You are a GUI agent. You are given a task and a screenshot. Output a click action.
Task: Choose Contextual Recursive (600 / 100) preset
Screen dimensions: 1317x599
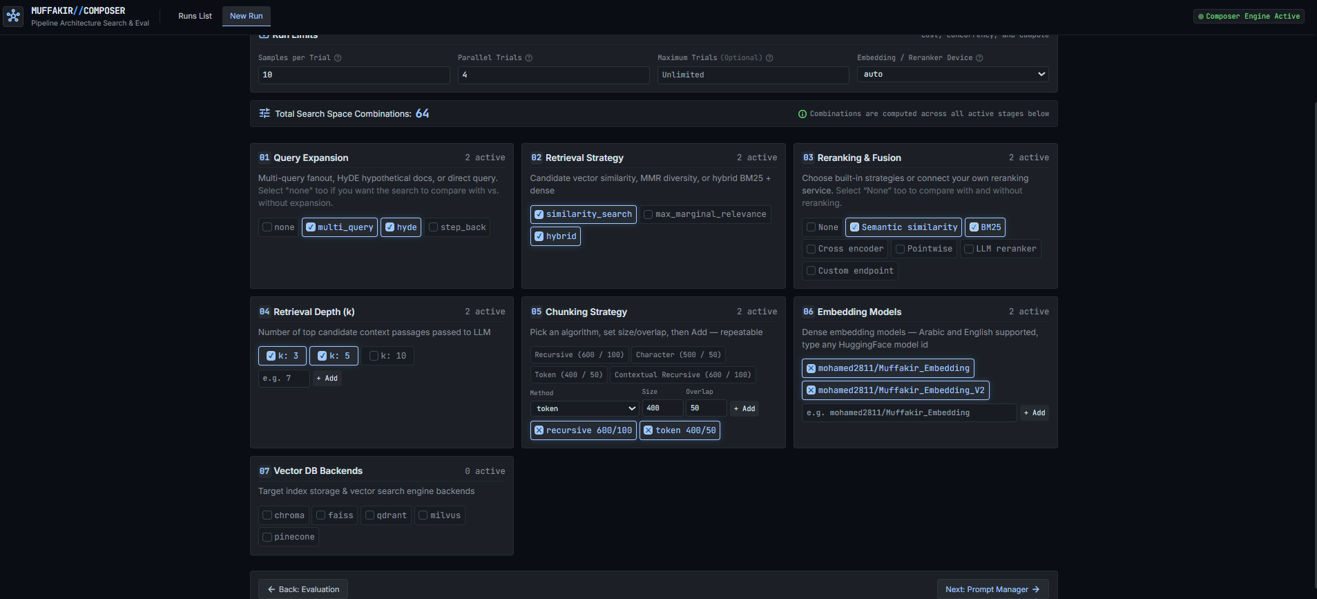tap(682, 375)
